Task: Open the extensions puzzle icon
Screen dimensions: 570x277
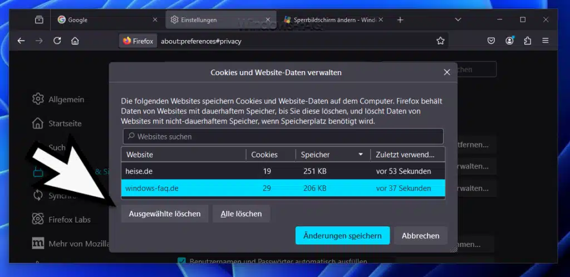Action: point(528,41)
